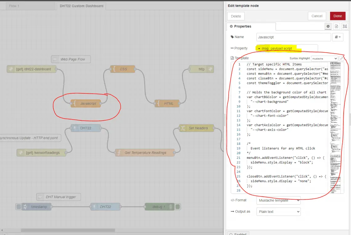Click the canvas horizontal scrollbar
The height and width of the screenshot is (235, 351).
click(68, 230)
